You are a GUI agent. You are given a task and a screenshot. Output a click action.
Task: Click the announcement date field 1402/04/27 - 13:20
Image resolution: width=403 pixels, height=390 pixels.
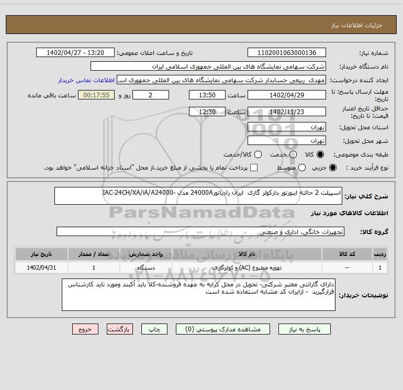[x=75, y=53]
